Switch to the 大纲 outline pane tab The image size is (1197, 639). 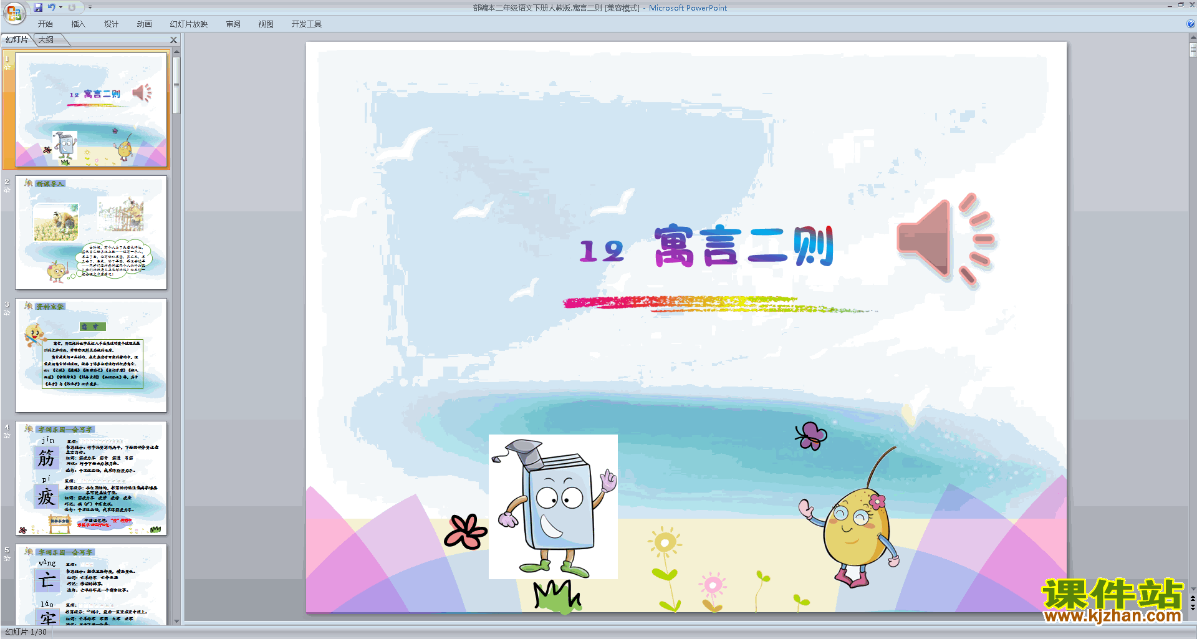pos(46,40)
